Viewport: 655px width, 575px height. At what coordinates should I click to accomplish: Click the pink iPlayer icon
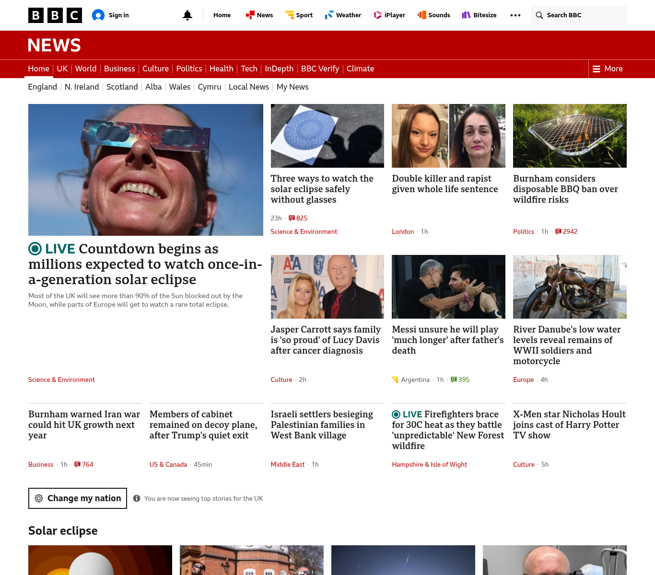tap(378, 15)
